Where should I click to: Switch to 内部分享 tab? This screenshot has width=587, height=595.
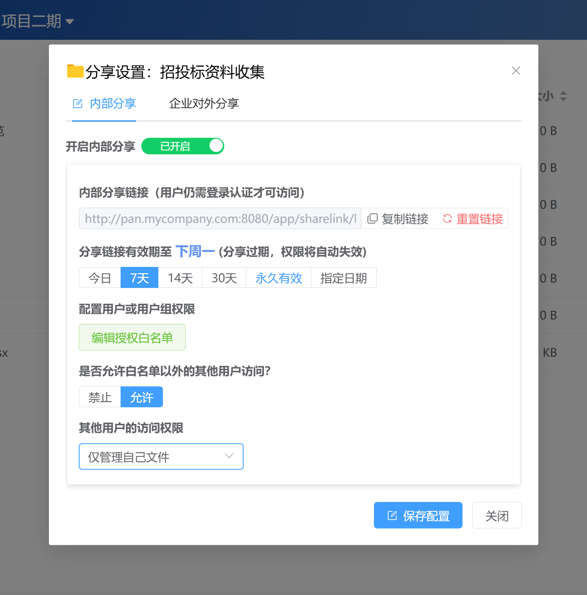(104, 104)
